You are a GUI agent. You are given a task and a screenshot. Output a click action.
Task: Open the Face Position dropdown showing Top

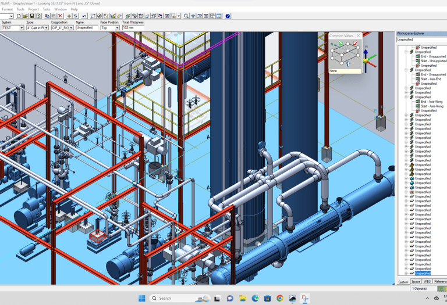click(x=116, y=28)
